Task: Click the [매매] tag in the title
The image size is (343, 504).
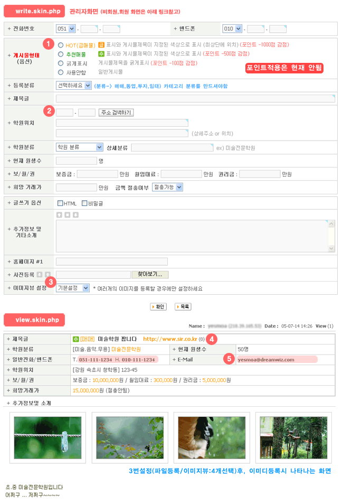Action: click(88, 339)
